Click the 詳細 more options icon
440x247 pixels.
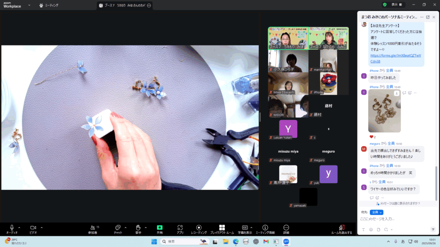(286, 229)
